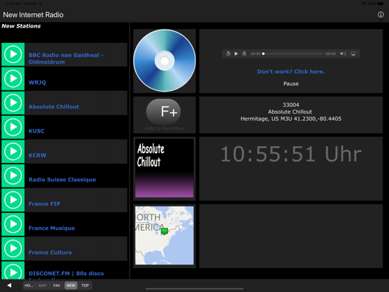
Task: Mute the audio with the speaker icon
Action: coord(343,54)
